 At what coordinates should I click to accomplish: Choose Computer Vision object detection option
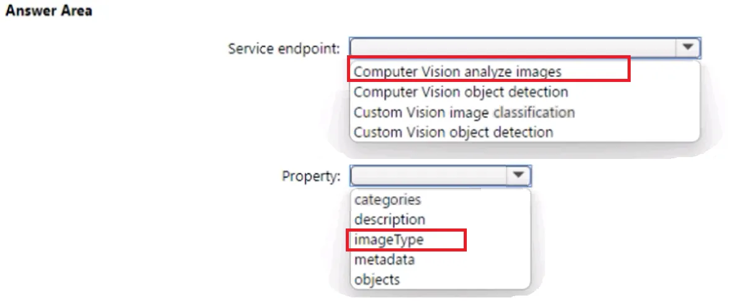(x=461, y=92)
